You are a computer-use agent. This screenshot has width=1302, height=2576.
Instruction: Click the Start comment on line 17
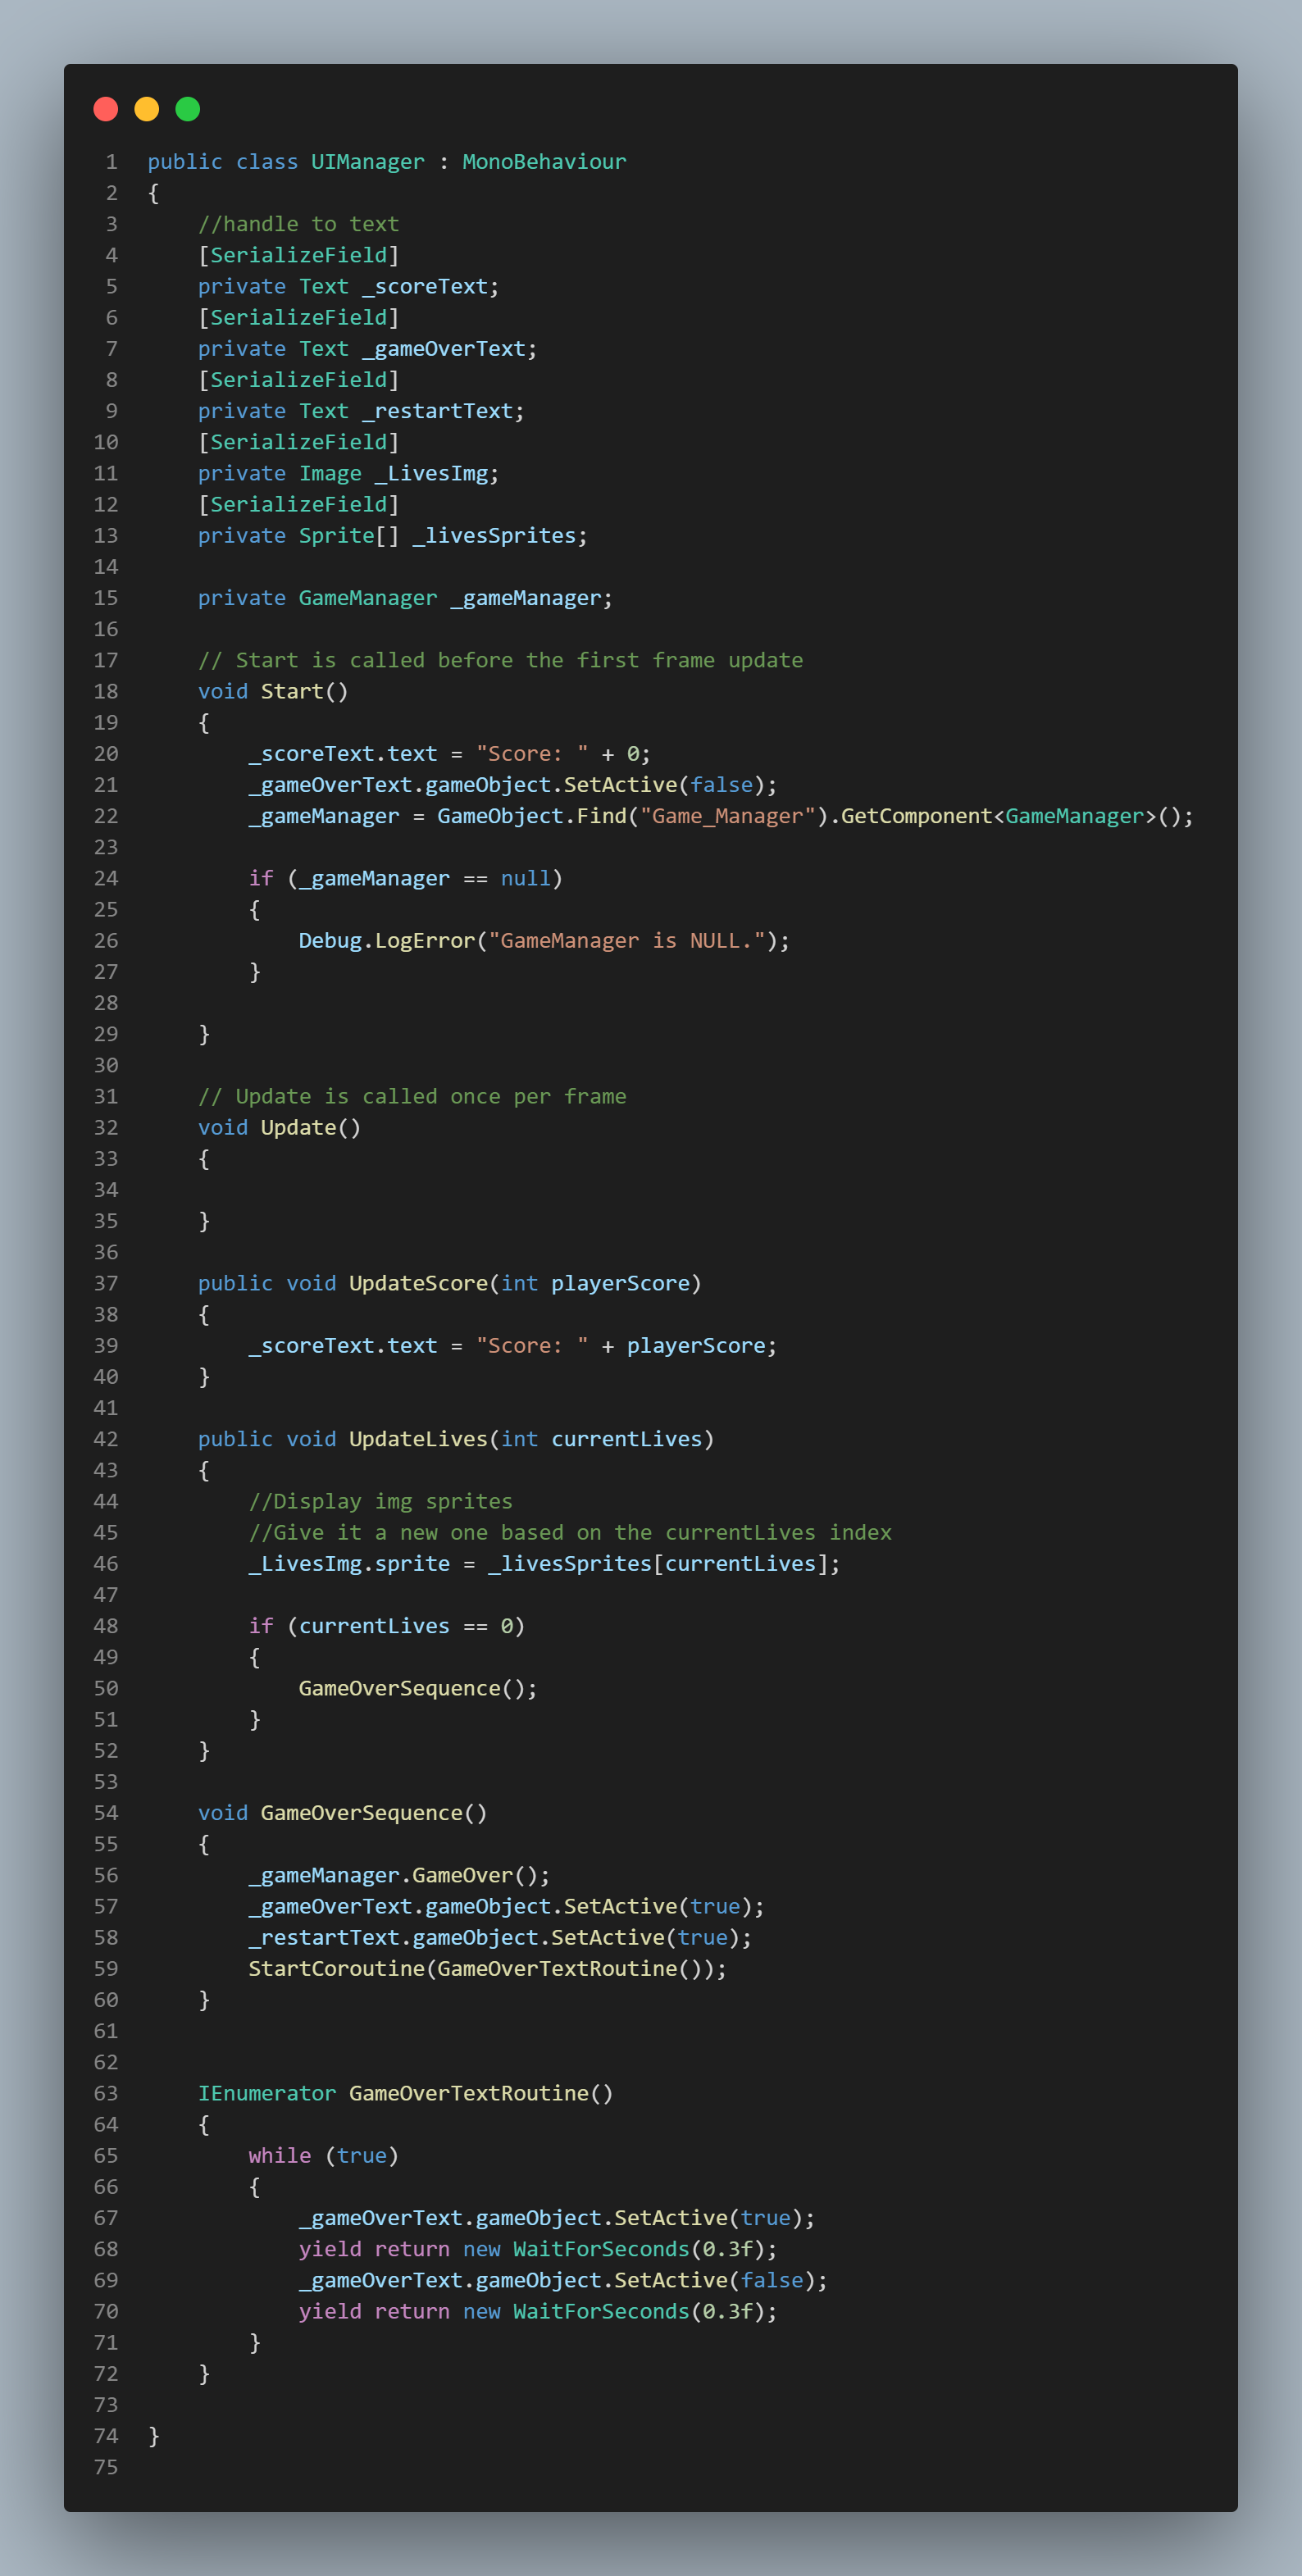point(500,661)
